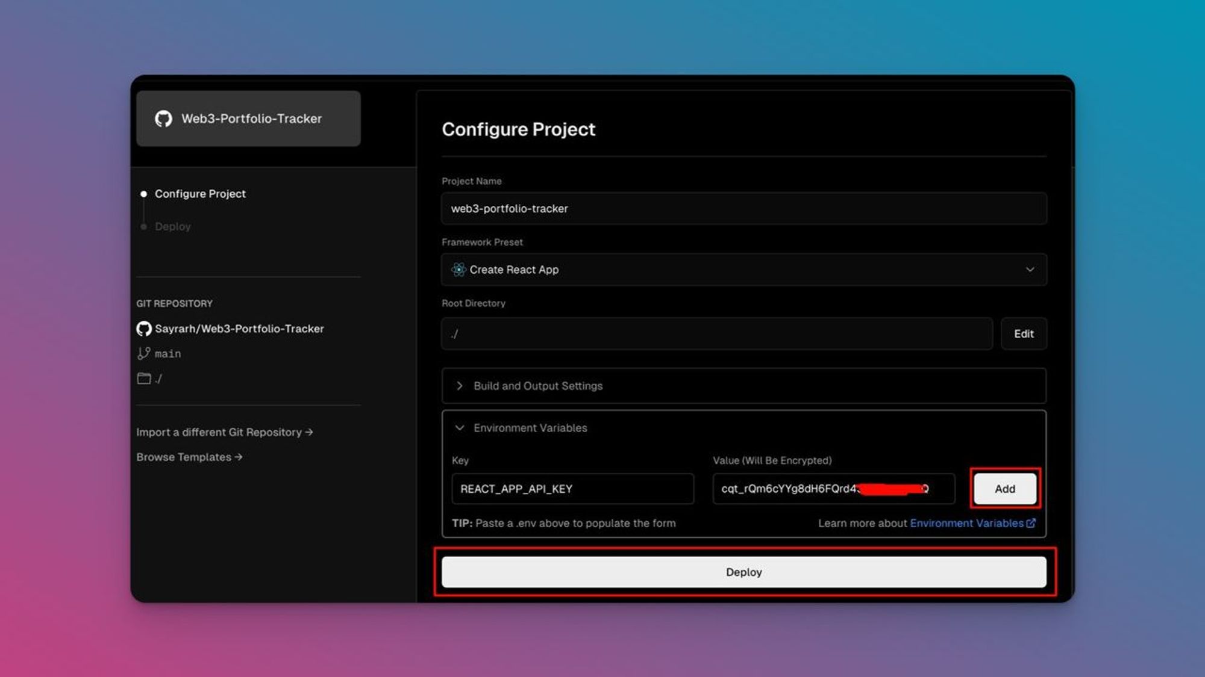Viewport: 1205px width, 677px height.
Task: Click the Root Directory input field
Action: [717, 333]
